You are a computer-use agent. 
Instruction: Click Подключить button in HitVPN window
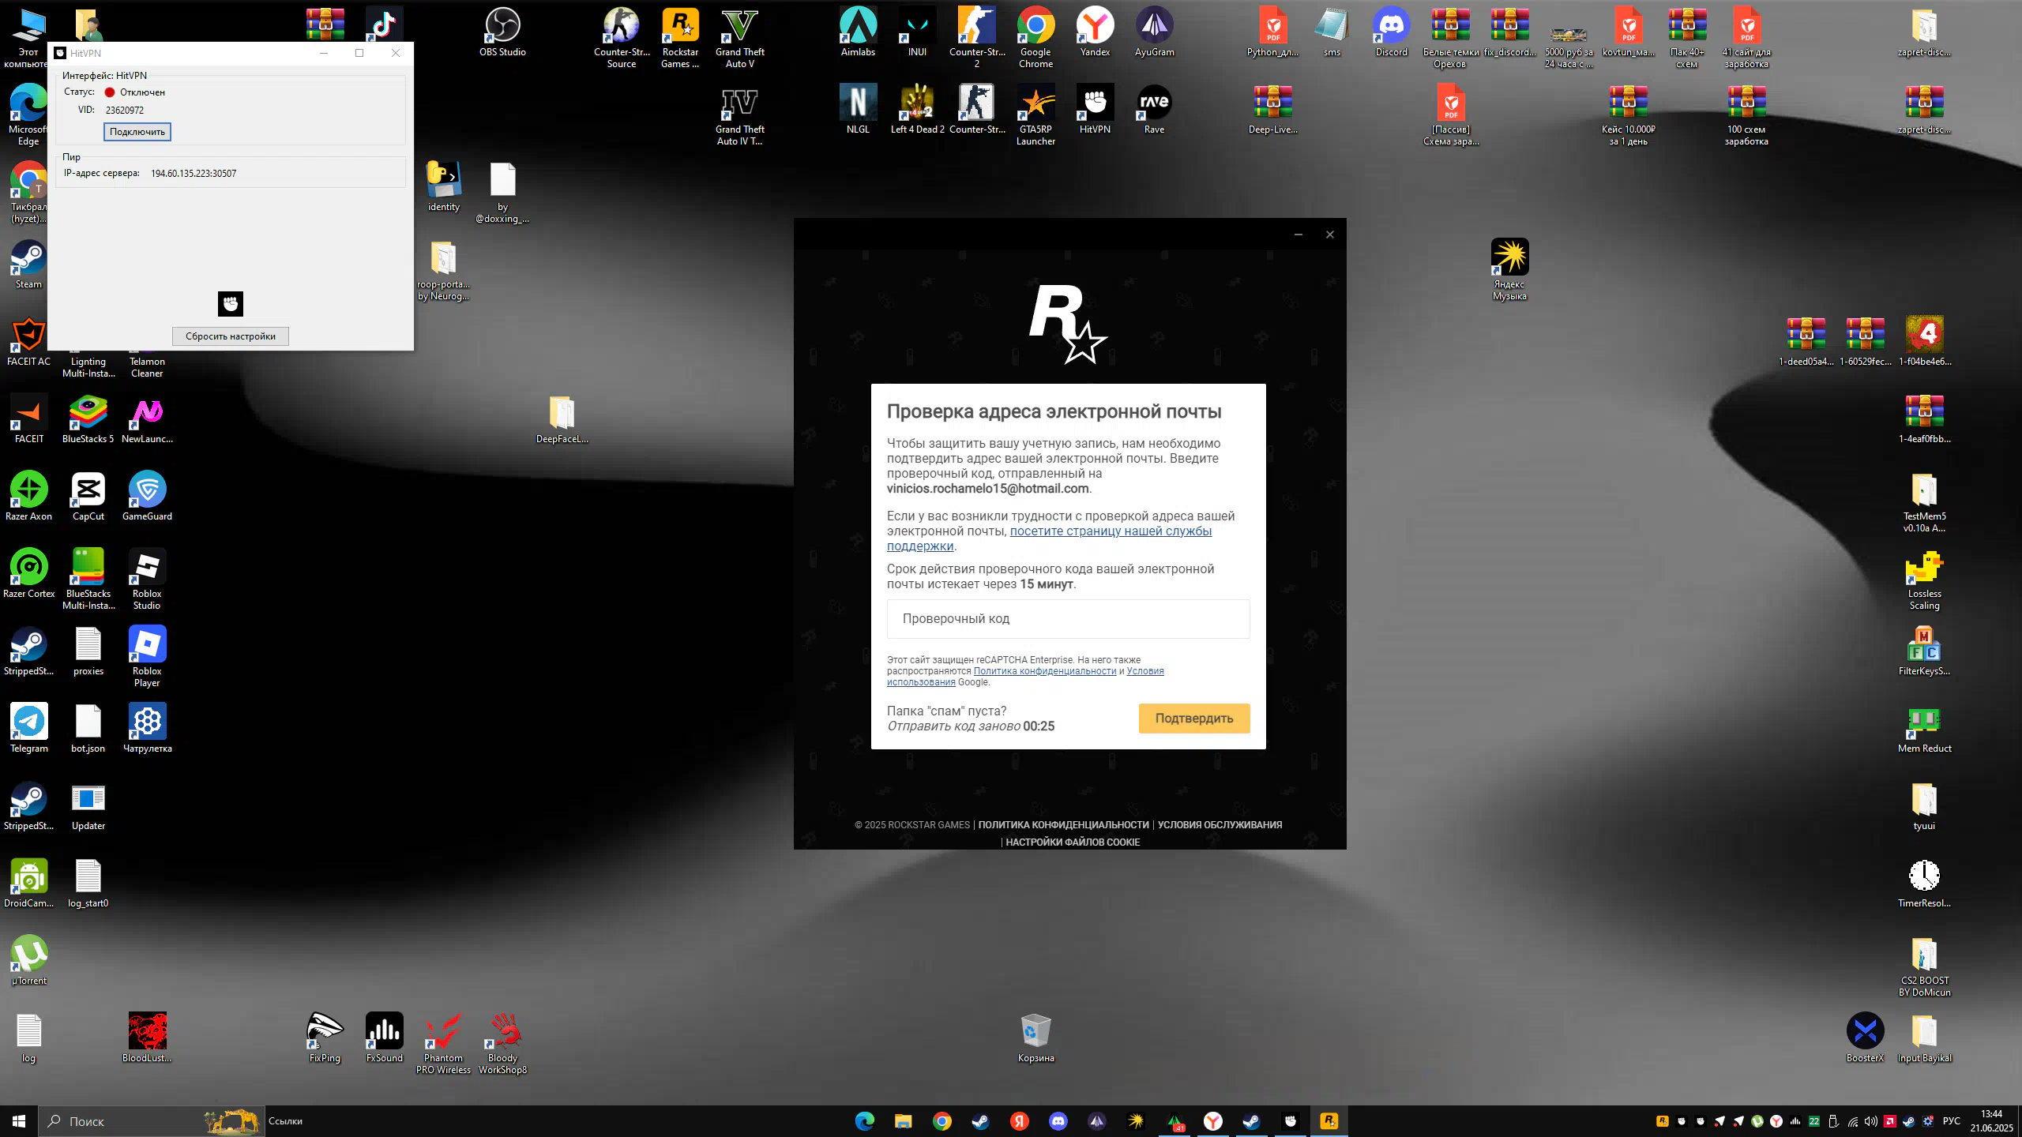click(x=137, y=132)
